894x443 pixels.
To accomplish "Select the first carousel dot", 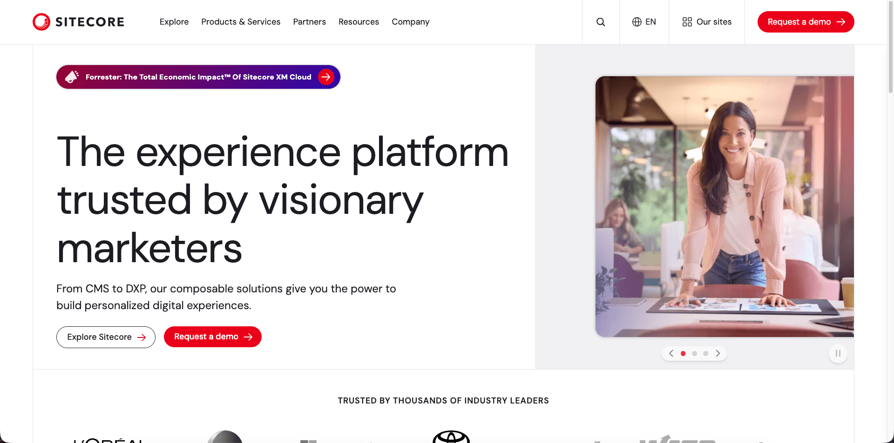I will [683, 354].
